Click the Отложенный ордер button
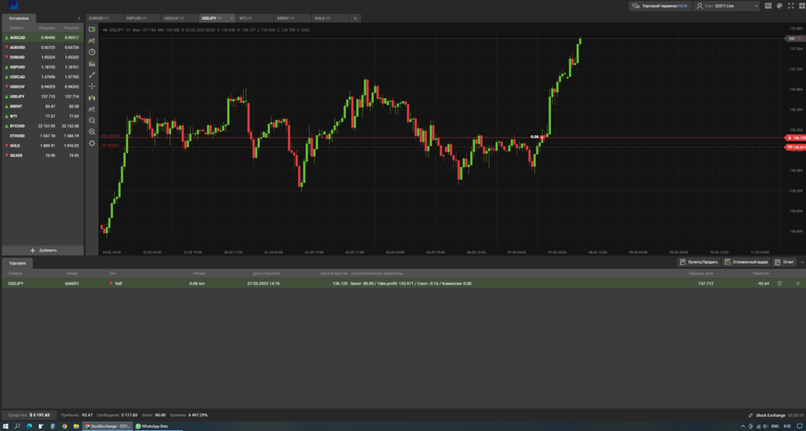Screen dimensions: 806x431 (746, 262)
